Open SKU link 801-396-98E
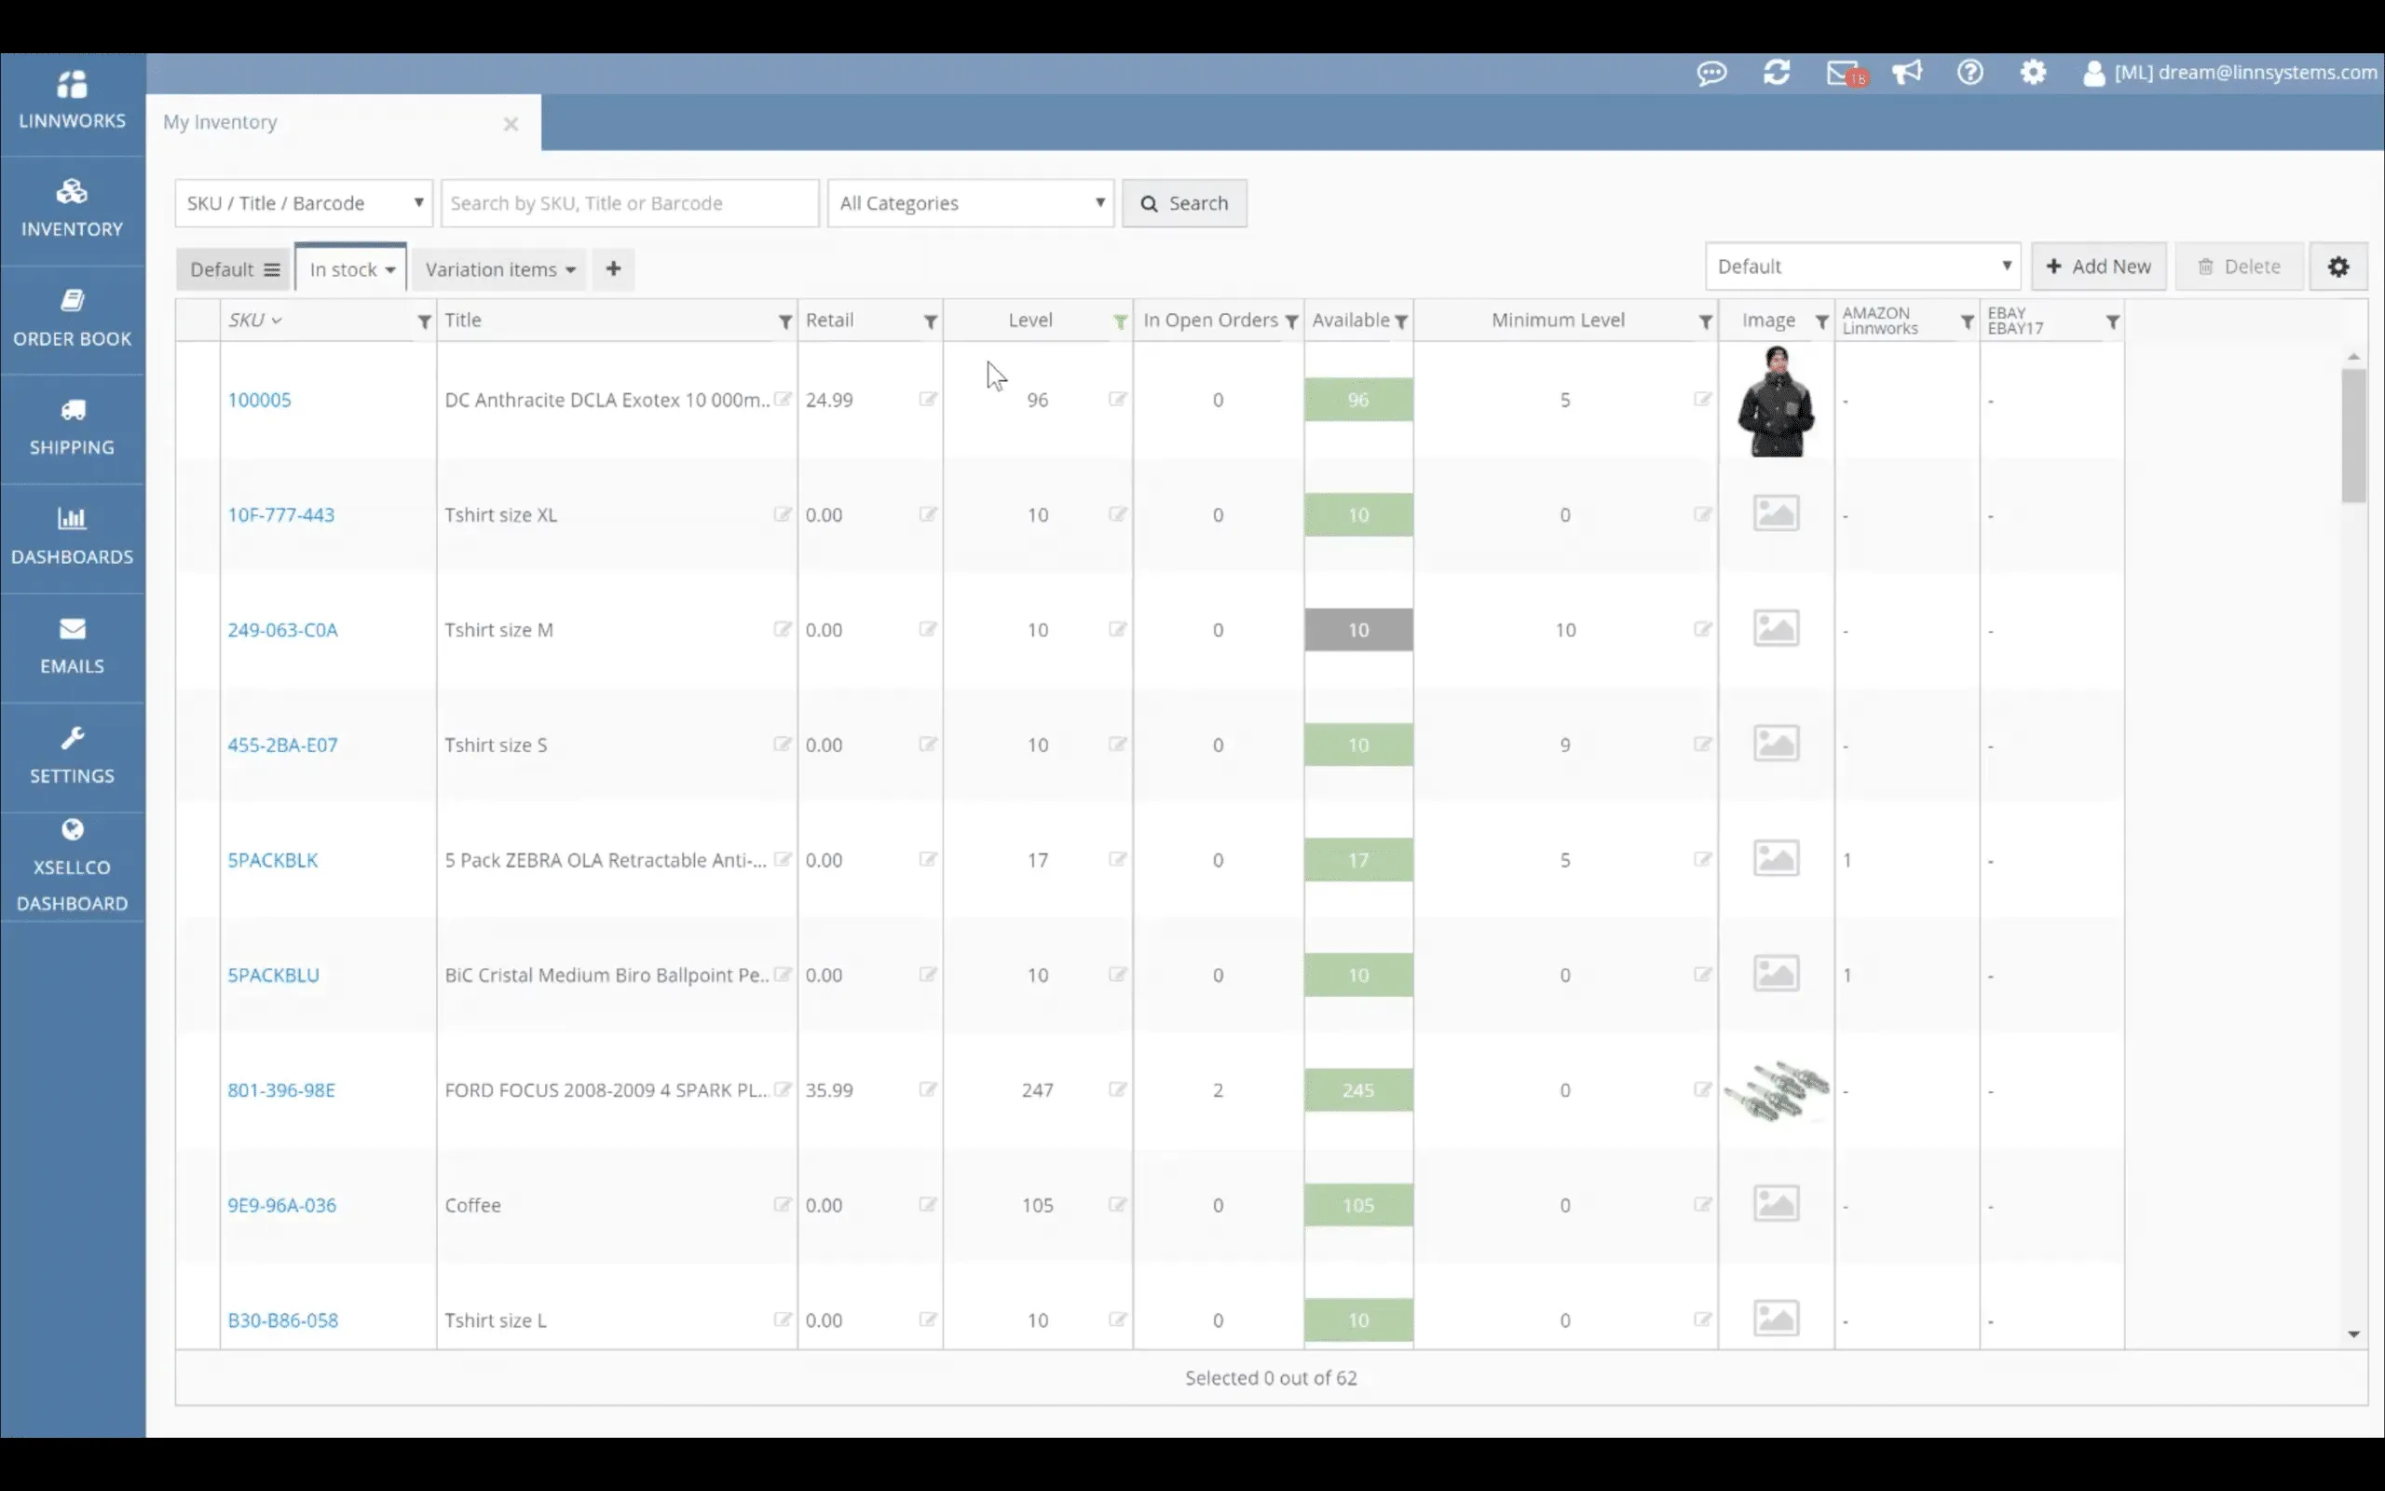This screenshot has width=2385, height=1491. click(x=280, y=1090)
